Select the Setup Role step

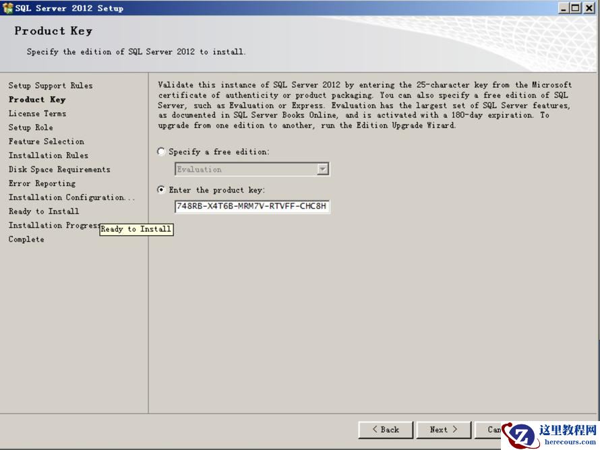coord(30,127)
